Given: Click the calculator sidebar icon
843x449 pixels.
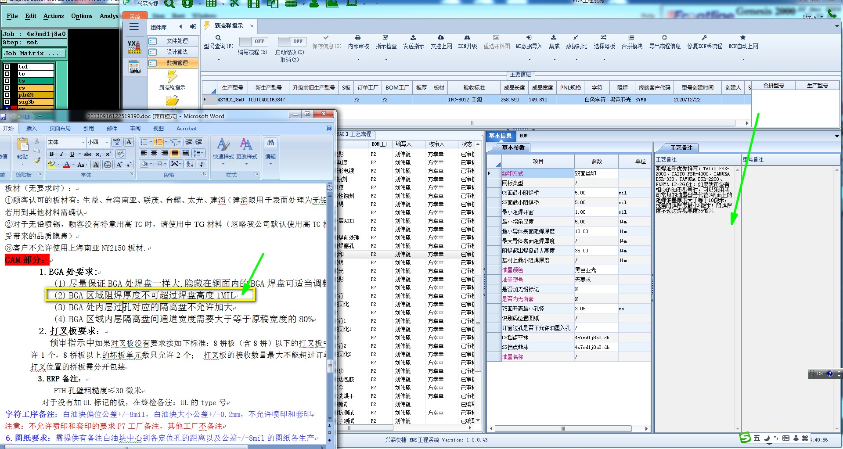Looking at the screenshot, I should coord(134,67).
